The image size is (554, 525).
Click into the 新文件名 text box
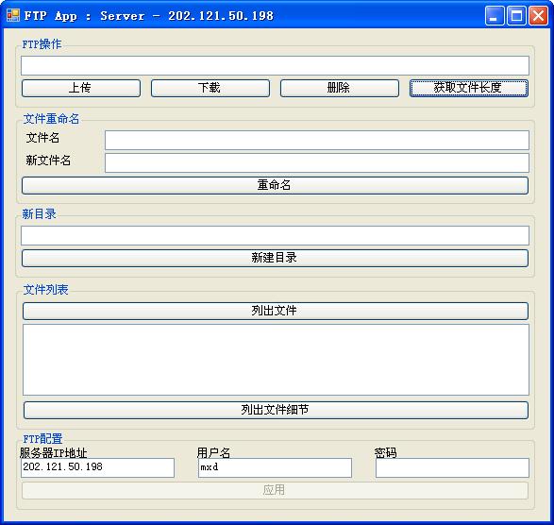coord(317,162)
